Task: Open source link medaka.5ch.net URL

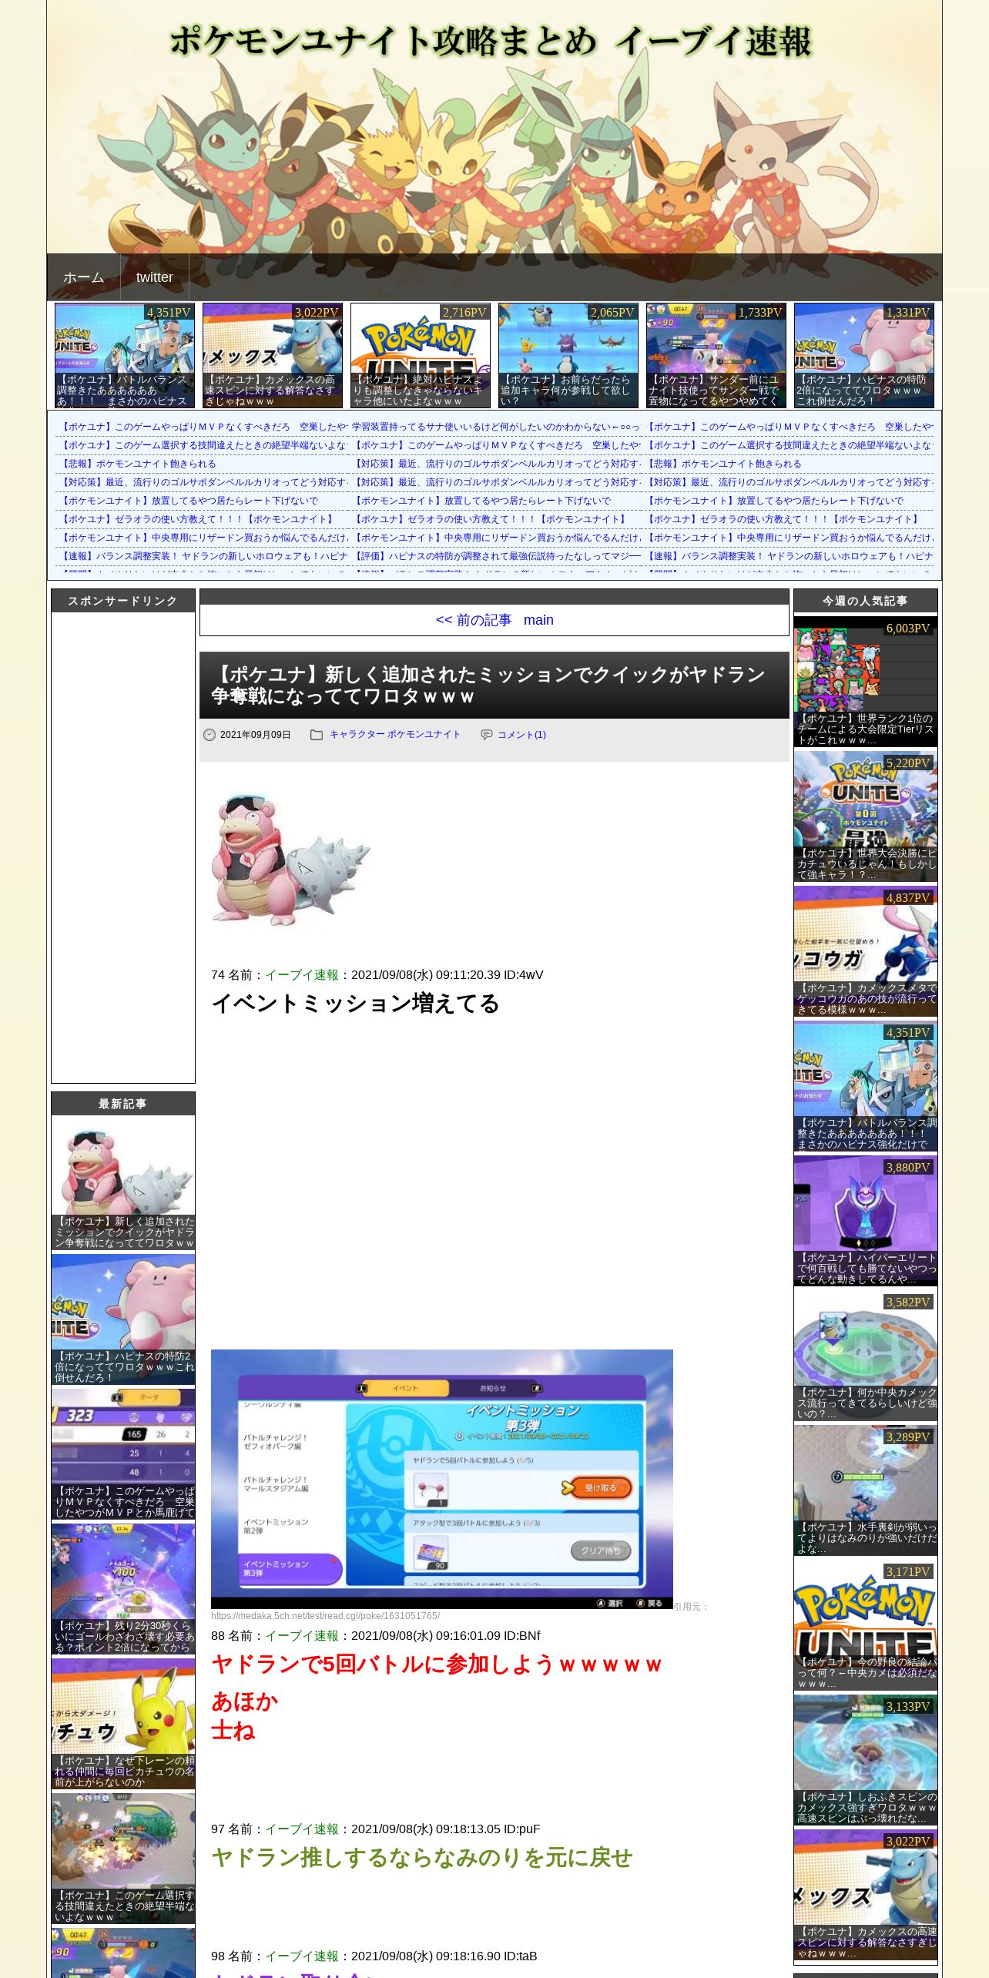Action: 325,1616
